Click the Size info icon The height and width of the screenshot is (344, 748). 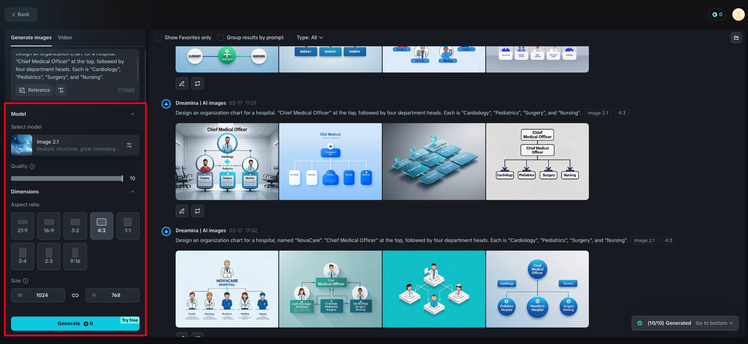[25, 281]
